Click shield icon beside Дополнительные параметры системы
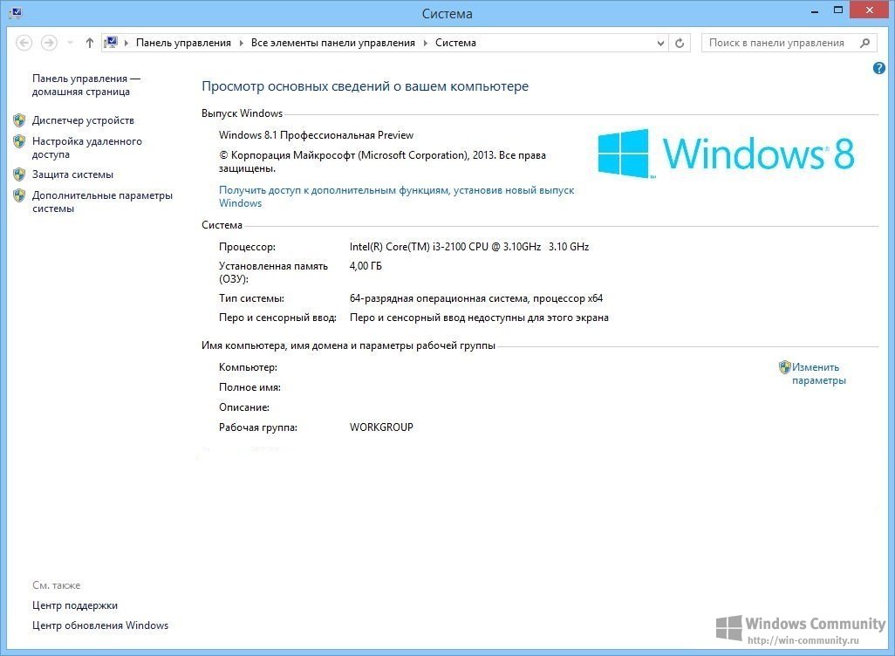The image size is (895, 656). coord(19,195)
